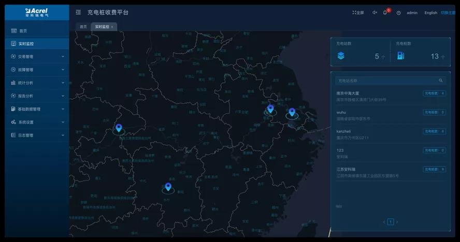Click the easternmost map pin near Shanghai
Screen dimensions: 460x242
point(292,112)
